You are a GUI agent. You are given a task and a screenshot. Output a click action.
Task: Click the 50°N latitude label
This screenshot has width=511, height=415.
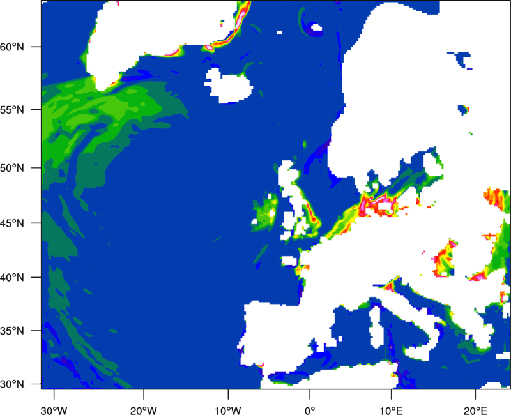[x=12, y=168]
